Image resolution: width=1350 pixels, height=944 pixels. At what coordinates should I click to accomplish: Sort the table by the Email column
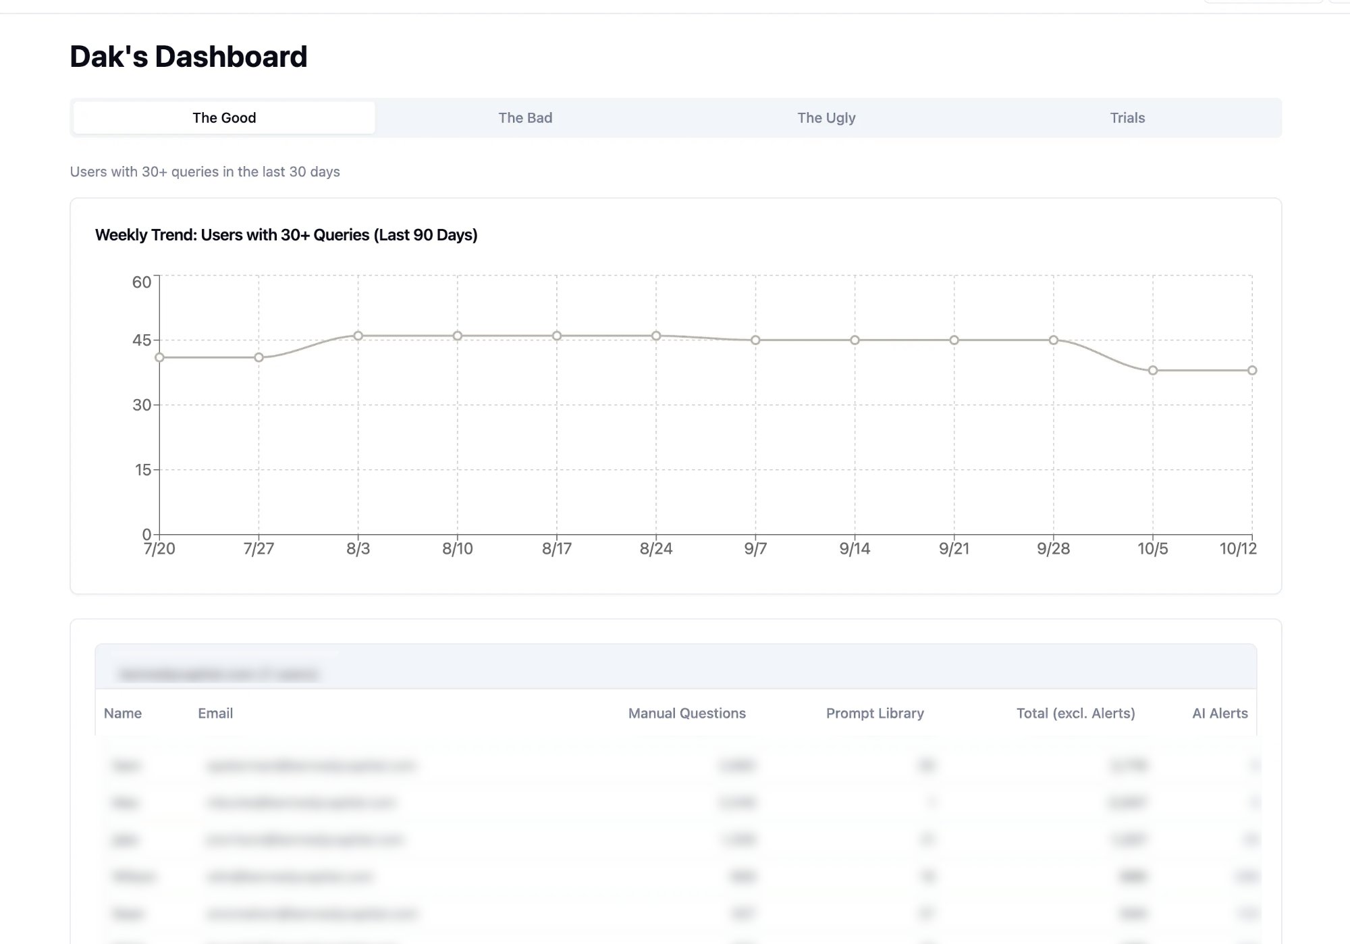click(x=215, y=713)
